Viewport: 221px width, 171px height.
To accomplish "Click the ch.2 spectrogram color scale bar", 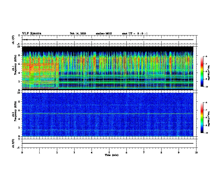I will [202, 118].
